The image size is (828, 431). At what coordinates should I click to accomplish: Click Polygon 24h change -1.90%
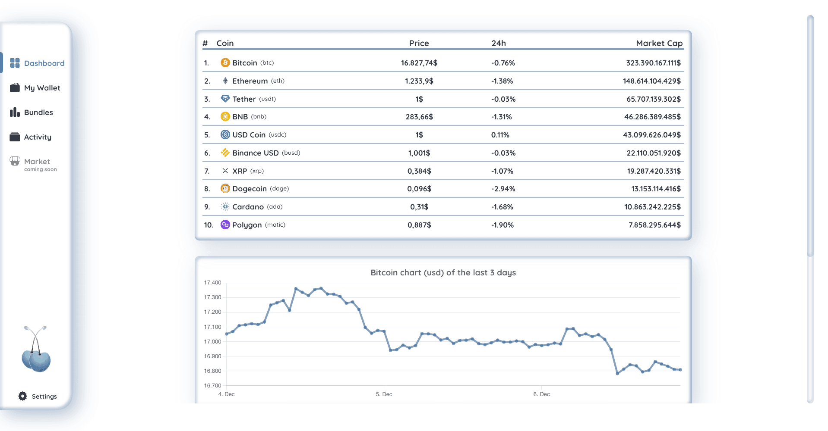[x=502, y=225]
